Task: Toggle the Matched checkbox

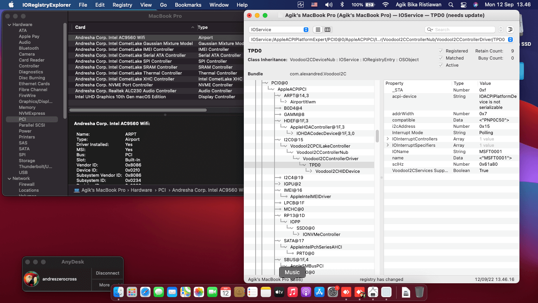Action: [441, 58]
